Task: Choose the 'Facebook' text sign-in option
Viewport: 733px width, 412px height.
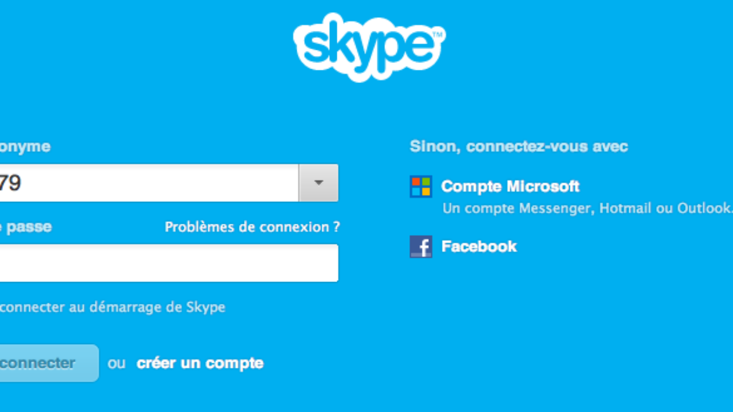Action: [479, 247]
